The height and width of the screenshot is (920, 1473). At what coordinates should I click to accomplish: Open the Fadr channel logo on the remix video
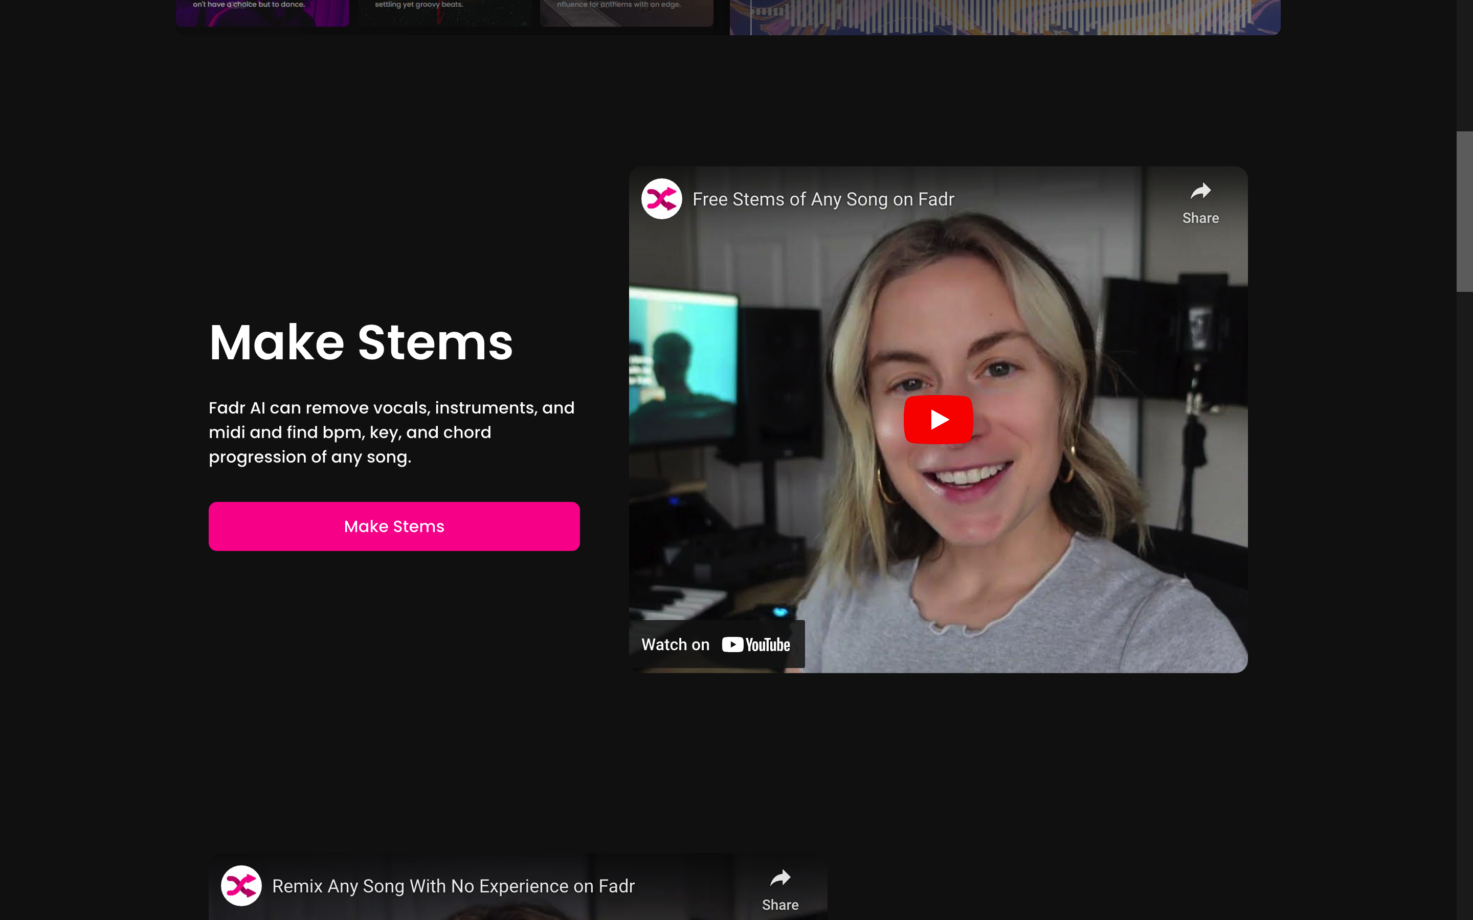(241, 886)
